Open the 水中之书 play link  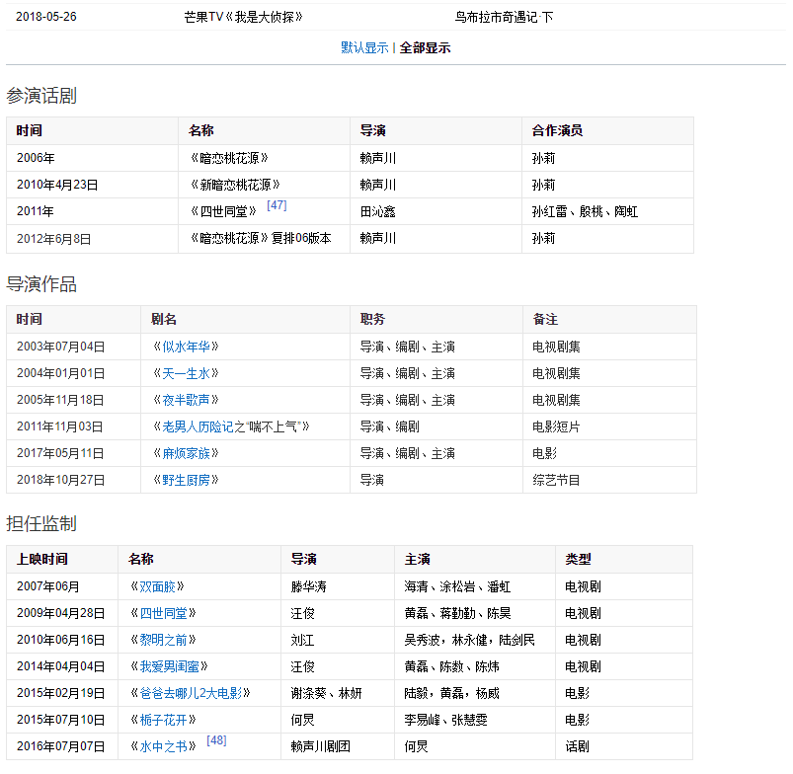coord(162,746)
